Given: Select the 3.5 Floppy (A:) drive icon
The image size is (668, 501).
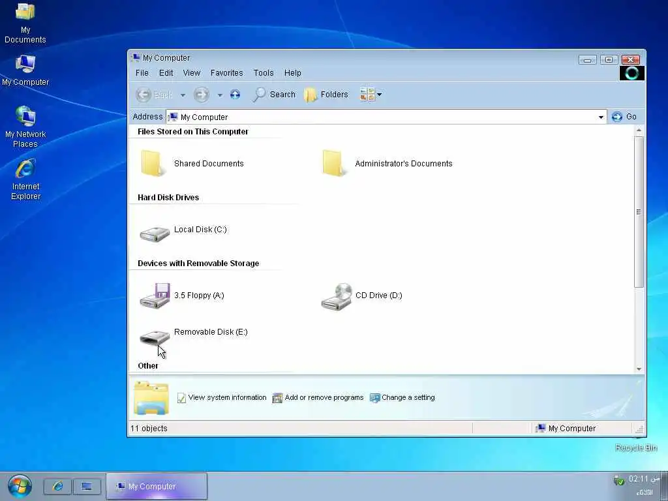Looking at the screenshot, I should tap(155, 296).
